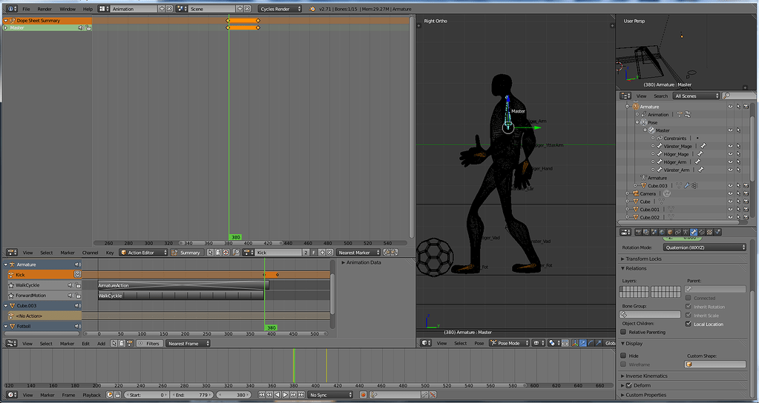Open the All Scenes outliner filter dropdown
This screenshot has width=759, height=403.
pyautogui.click(x=697, y=96)
